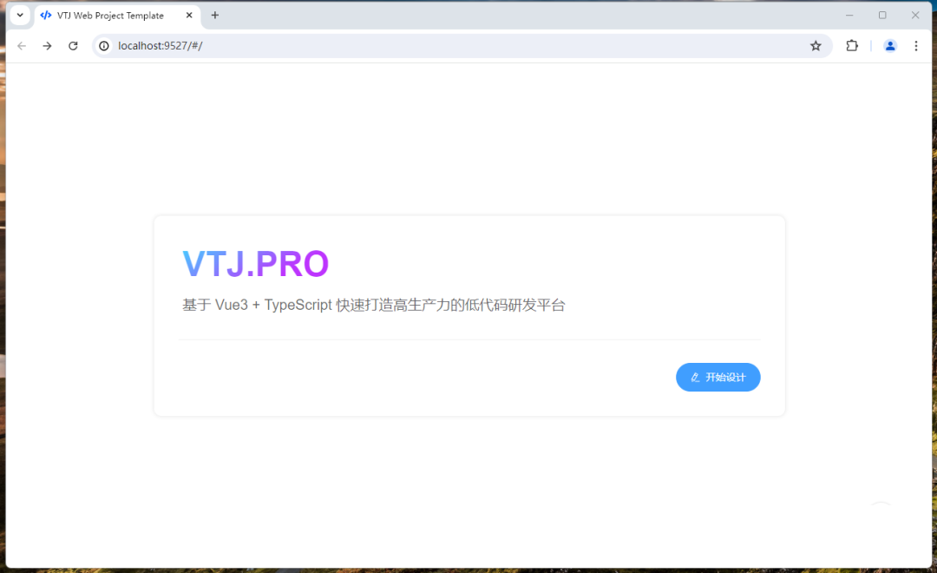Click the Vue3 + TypeScript description text
Screen dimensions: 937x573
pyautogui.click(x=373, y=305)
